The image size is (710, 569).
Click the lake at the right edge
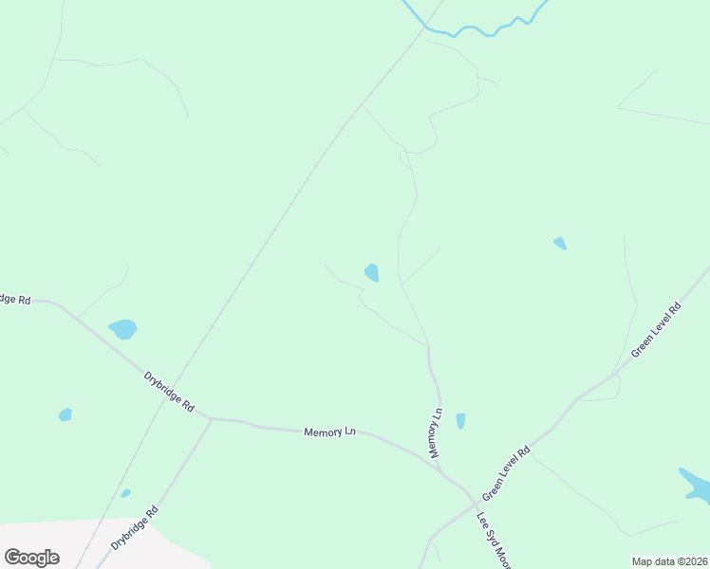[x=696, y=486]
